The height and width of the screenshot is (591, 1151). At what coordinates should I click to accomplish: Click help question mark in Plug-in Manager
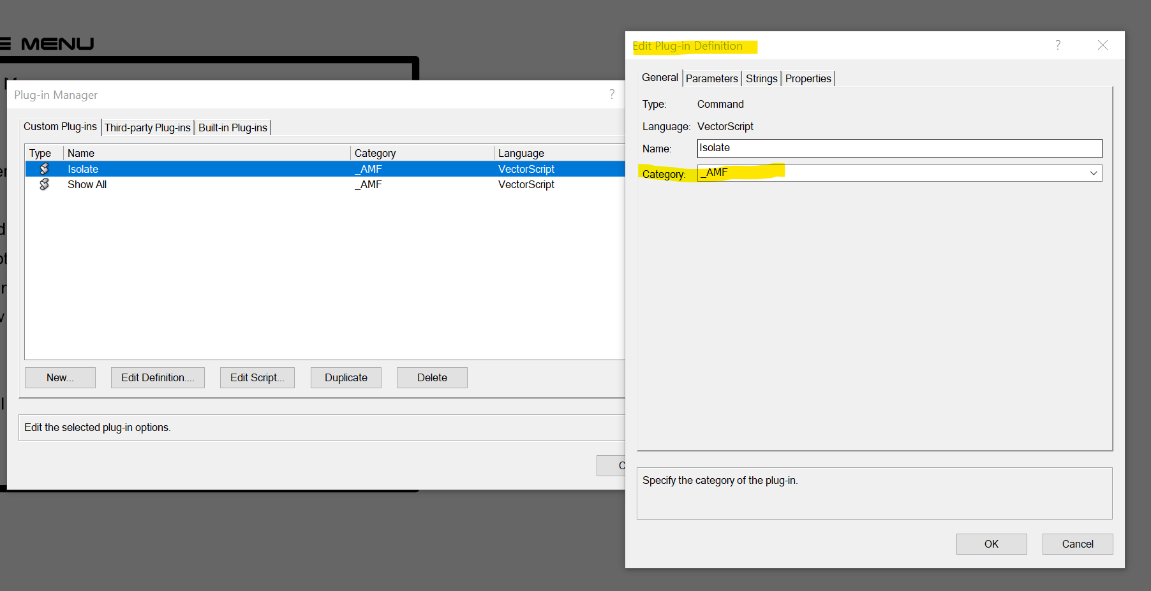[612, 94]
